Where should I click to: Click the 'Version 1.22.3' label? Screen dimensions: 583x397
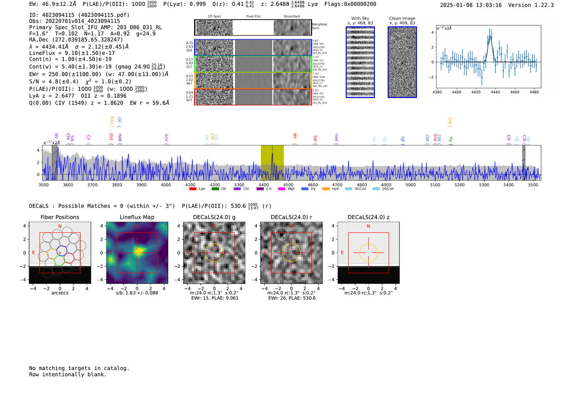coord(531,5)
